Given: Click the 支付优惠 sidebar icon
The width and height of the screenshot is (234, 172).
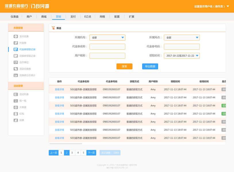Looking at the screenshot, I should tap(16, 36).
